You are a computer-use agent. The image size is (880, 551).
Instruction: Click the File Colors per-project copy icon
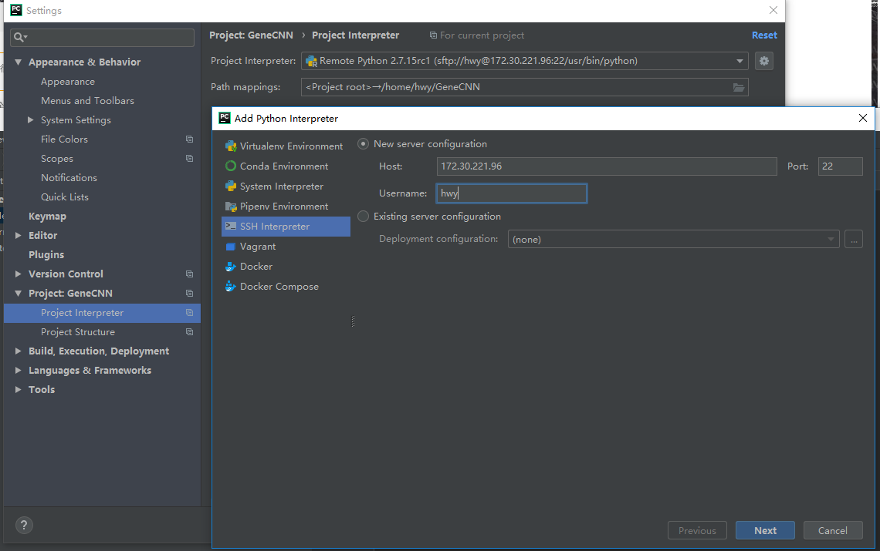point(190,139)
